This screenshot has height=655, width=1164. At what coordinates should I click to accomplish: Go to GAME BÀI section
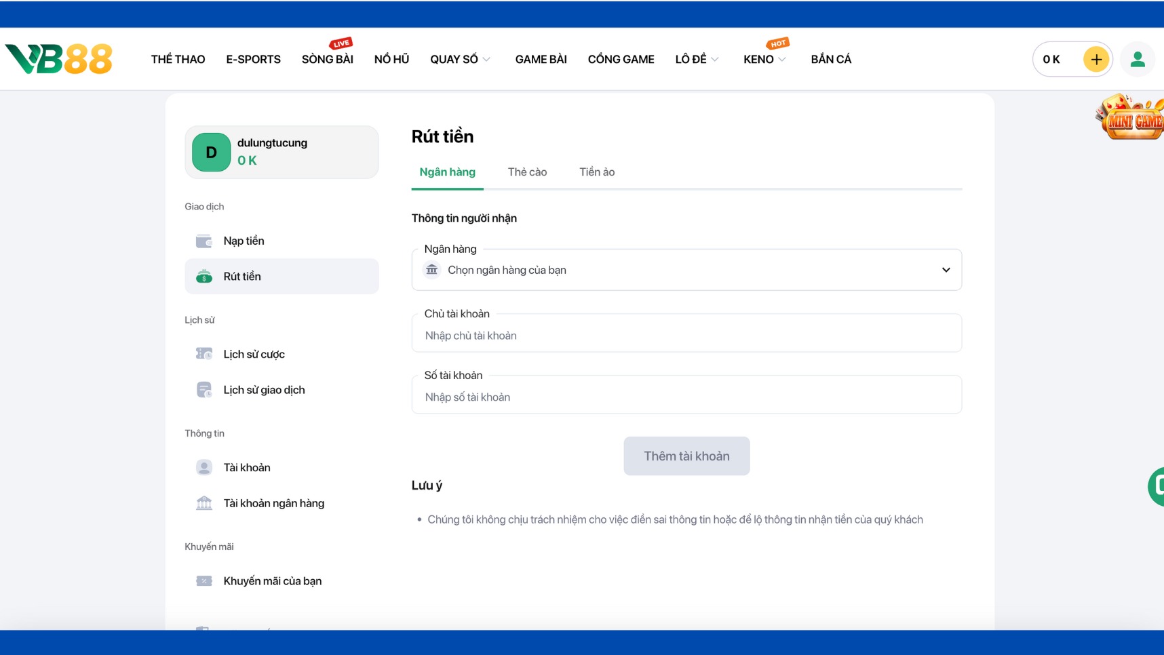tap(541, 60)
